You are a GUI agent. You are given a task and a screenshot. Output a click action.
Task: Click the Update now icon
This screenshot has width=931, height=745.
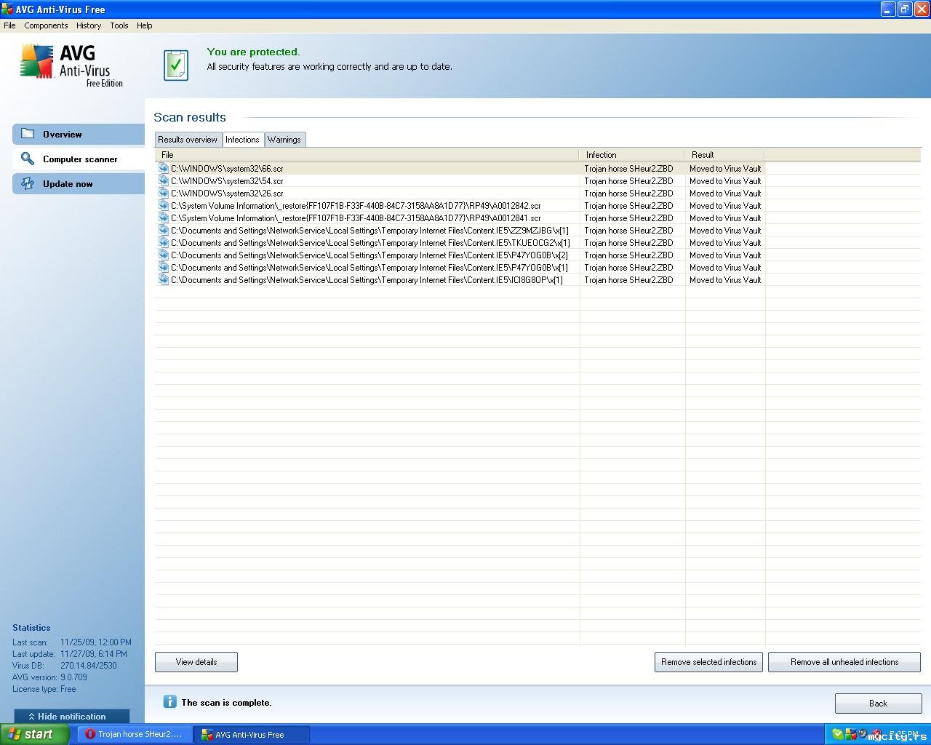coord(28,183)
